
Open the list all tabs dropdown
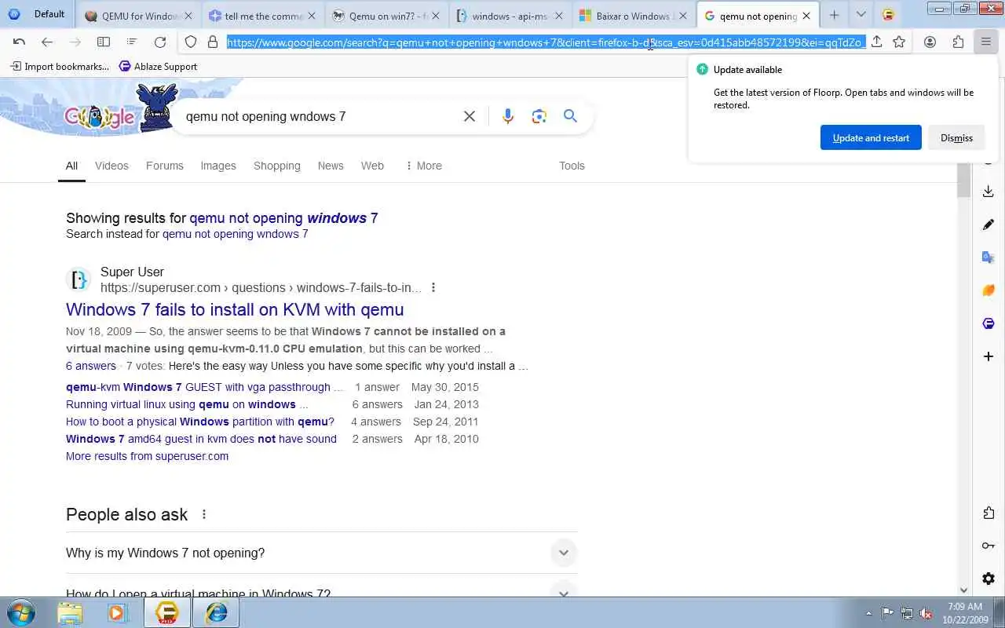[x=861, y=15]
